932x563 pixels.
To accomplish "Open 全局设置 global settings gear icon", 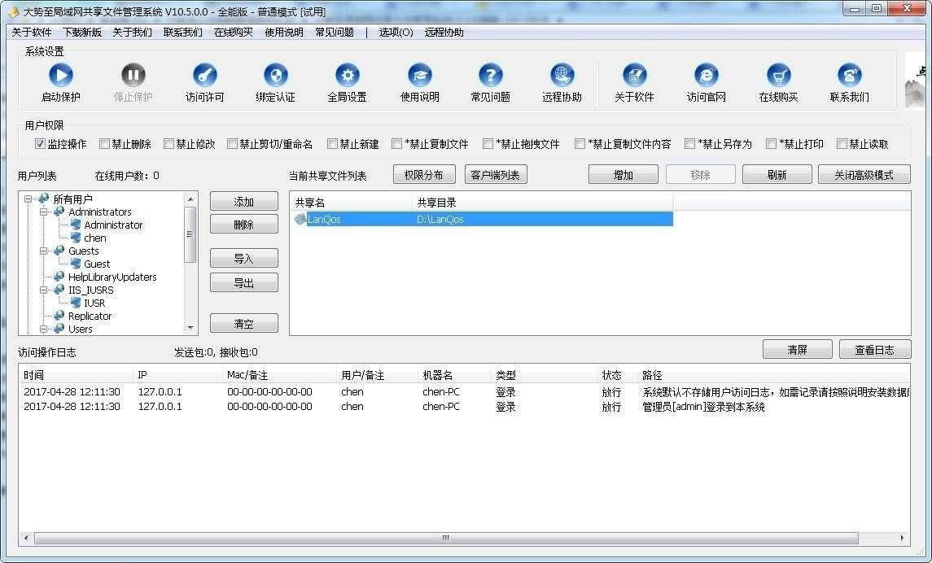I will tap(347, 76).
